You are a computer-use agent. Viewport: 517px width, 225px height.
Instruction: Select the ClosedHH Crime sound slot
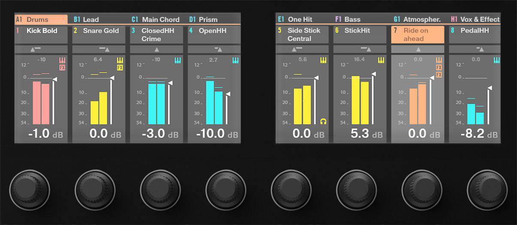click(157, 35)
